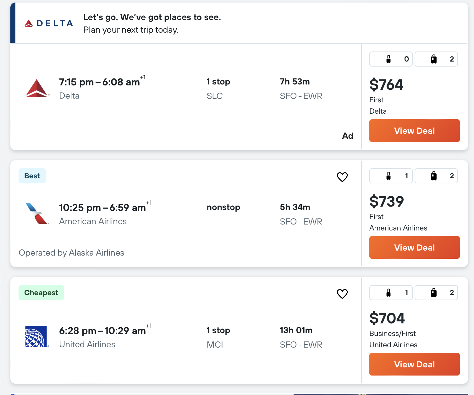This screenshot has width=474, height=395.
Task: Click the red Delta triangle airline icon
Action: click(x=37, y=89)
